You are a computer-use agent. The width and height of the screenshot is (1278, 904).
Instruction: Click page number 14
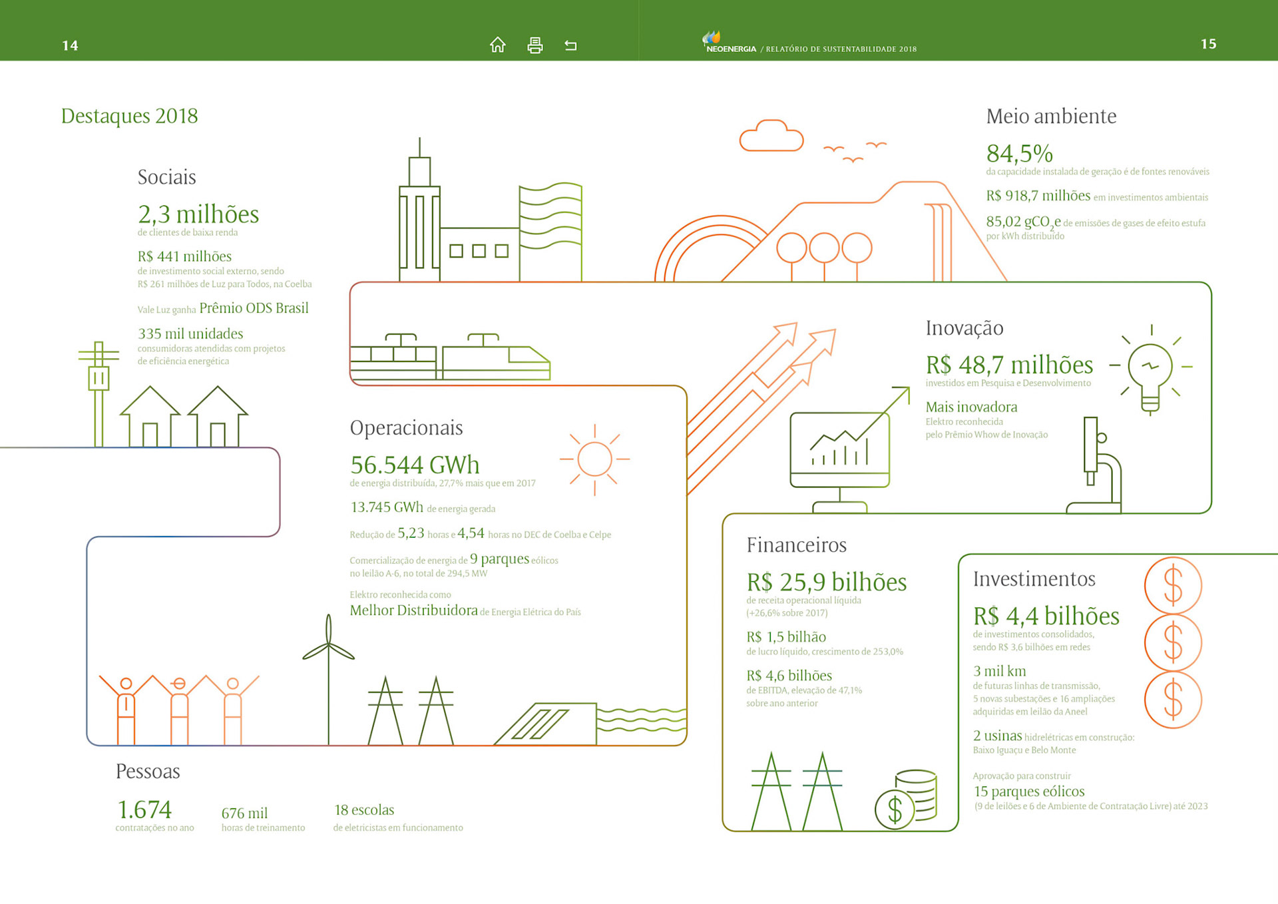click(70, 45)
